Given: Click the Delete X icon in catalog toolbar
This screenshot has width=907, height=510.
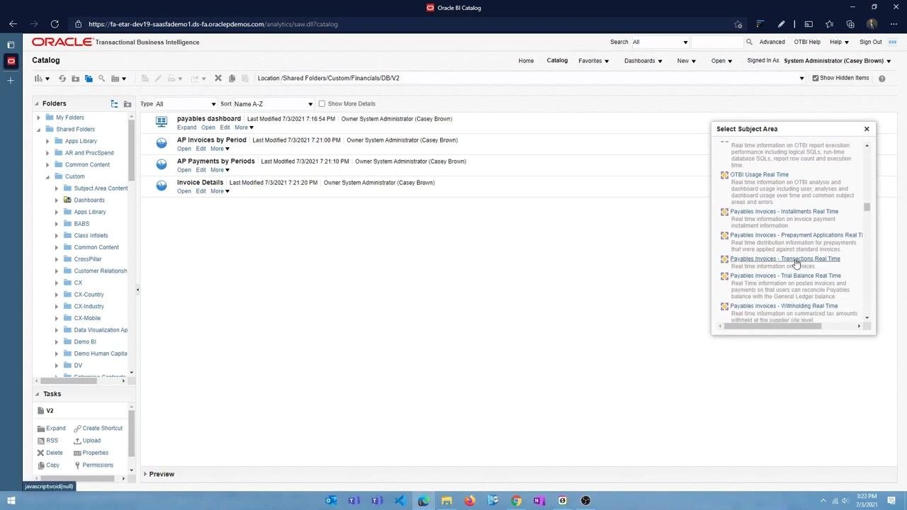Looking at the screenshot, I should [x=218, y=78].
